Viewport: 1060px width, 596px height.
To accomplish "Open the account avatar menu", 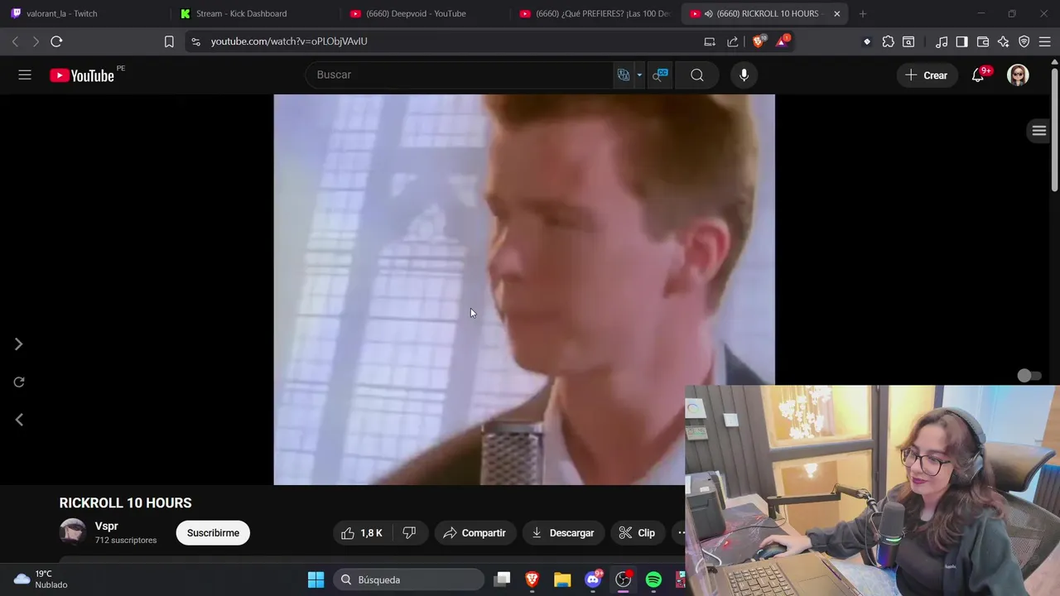I will tap(1018, 75).
